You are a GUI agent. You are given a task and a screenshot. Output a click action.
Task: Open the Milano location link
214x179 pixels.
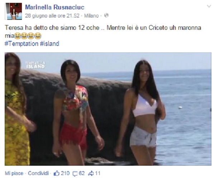point(91,16)
